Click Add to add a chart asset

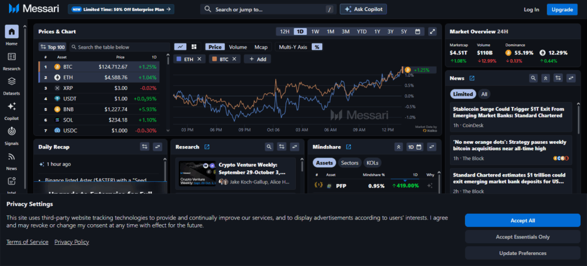257,59
